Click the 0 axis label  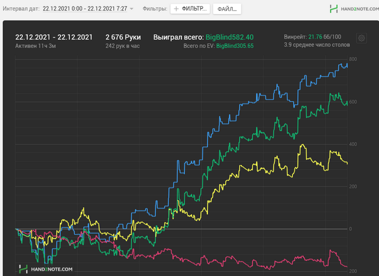click(350, 229)
